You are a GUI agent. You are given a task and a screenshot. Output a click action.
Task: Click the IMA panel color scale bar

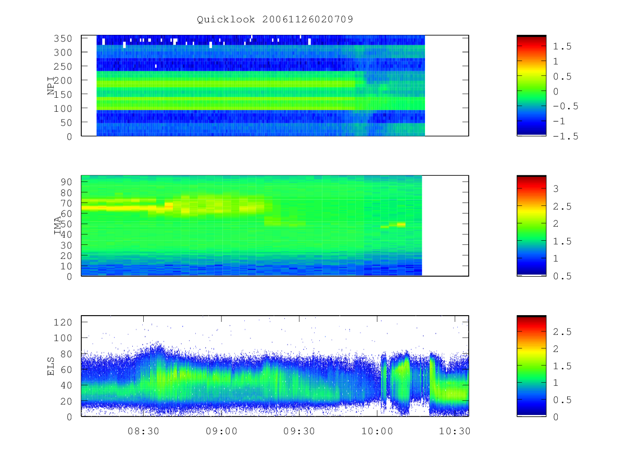pyautogui.click(x=531, y=226)
